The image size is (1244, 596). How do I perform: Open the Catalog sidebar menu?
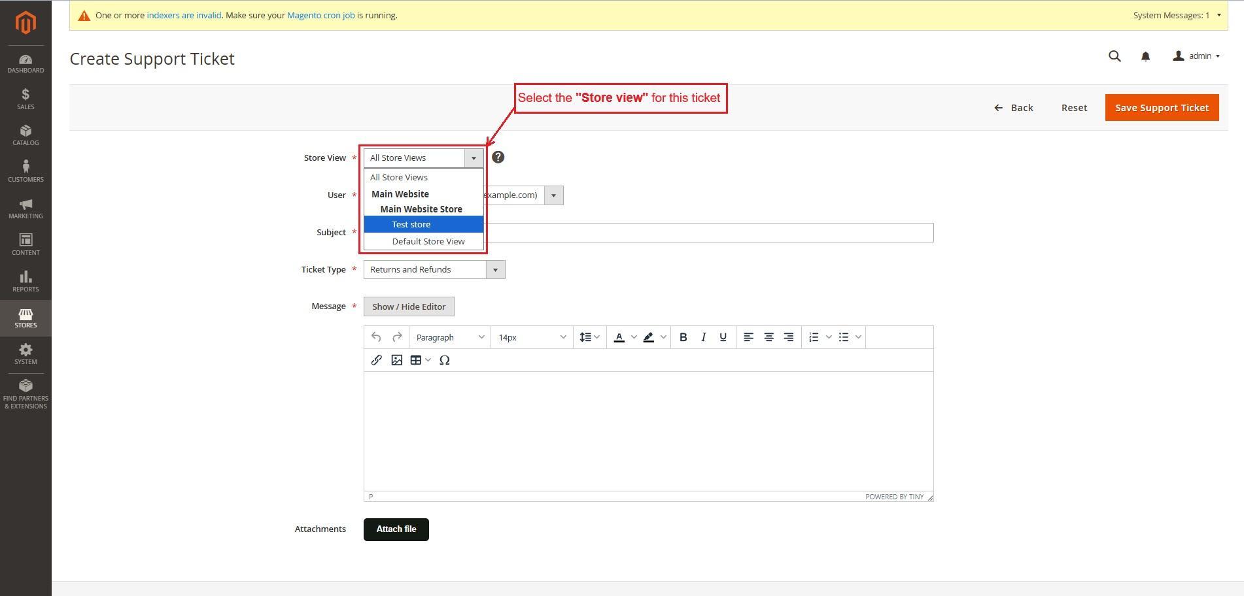[26, 135]
